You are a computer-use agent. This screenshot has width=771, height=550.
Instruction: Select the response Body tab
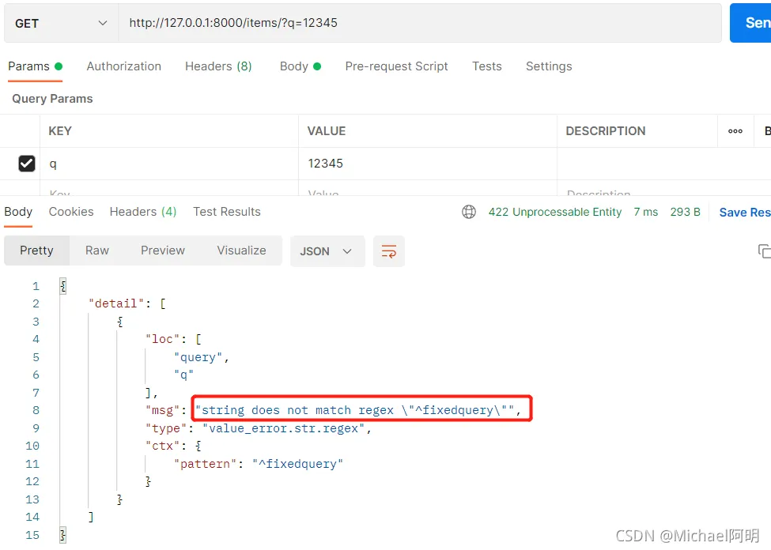(18, 212)
